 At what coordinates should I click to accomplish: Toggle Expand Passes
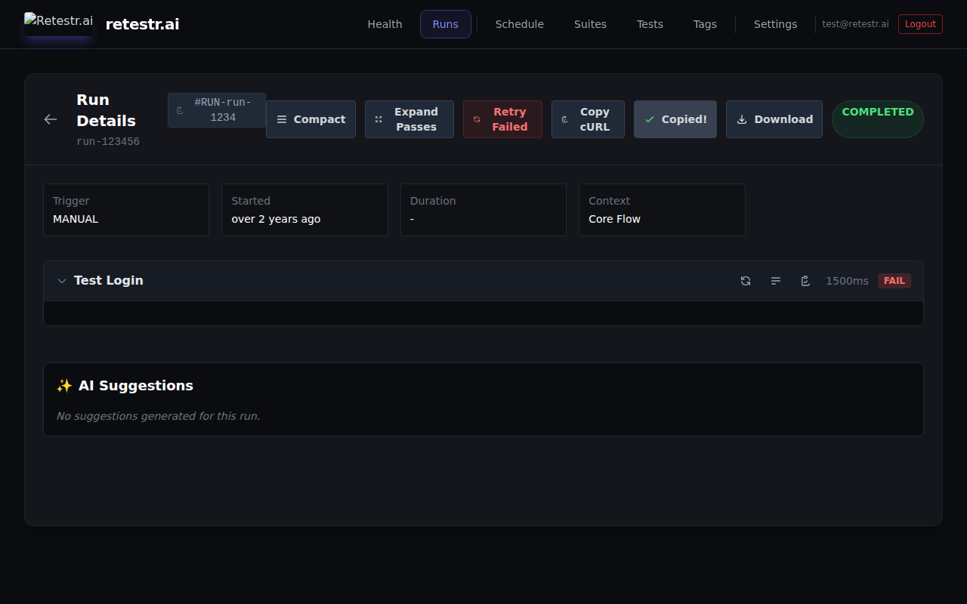pyautogui.click(x=409, y=119)
